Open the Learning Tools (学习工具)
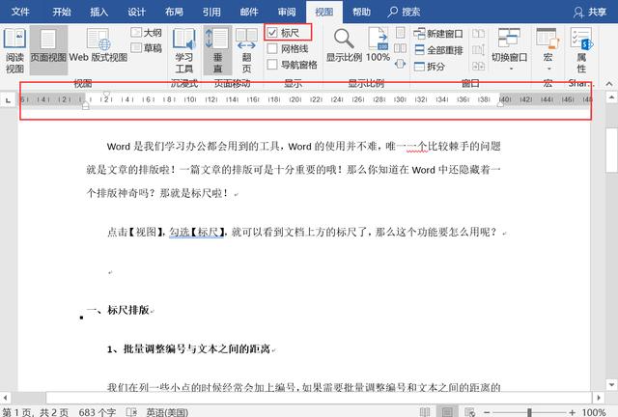 click(184, 50)
